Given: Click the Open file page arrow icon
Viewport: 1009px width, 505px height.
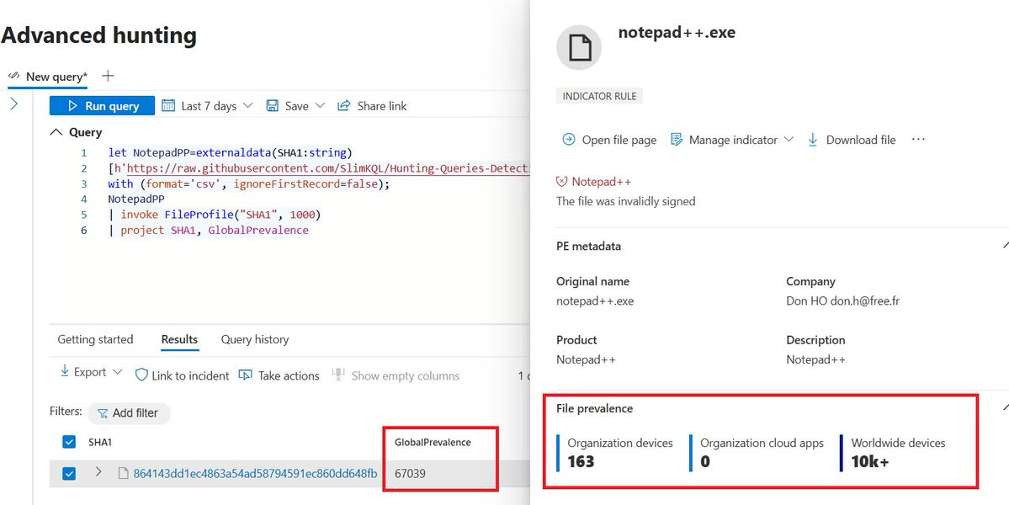Looking at the screenshot, I should pyautogui.click(x=568, y=139).
